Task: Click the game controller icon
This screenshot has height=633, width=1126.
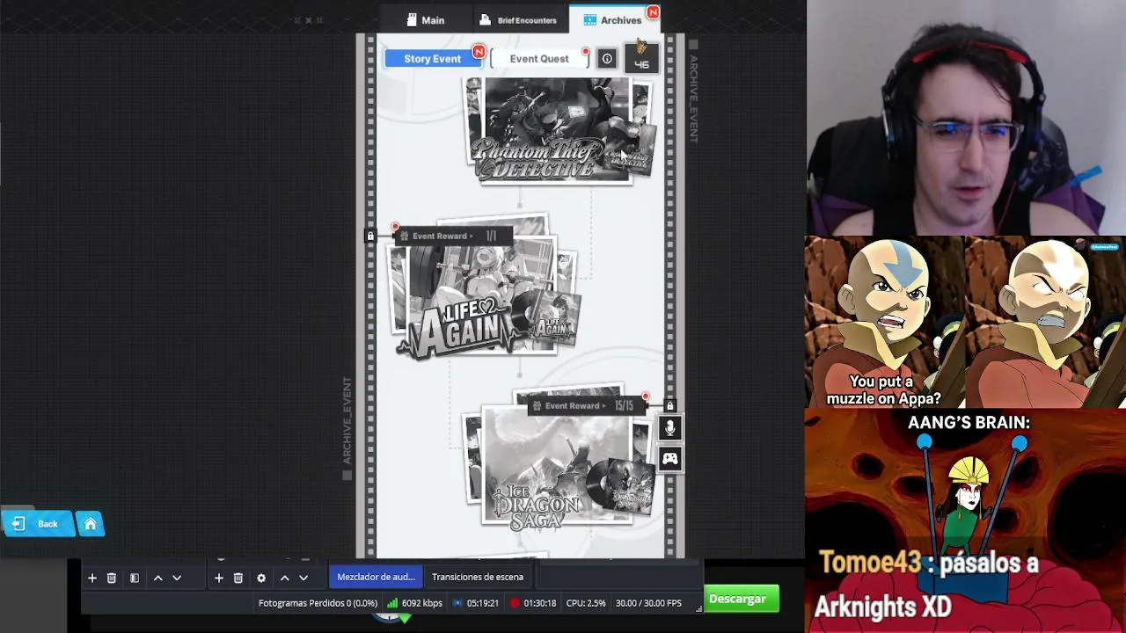Action: (x=669, y=459)
